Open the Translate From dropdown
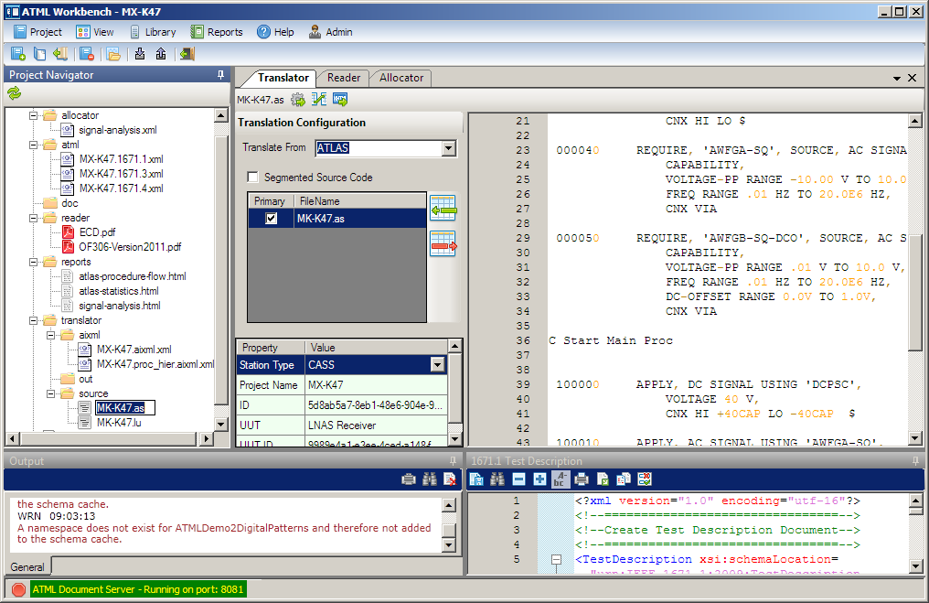 449,147
